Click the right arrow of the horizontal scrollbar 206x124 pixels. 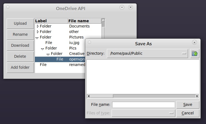tap(197, 96)
